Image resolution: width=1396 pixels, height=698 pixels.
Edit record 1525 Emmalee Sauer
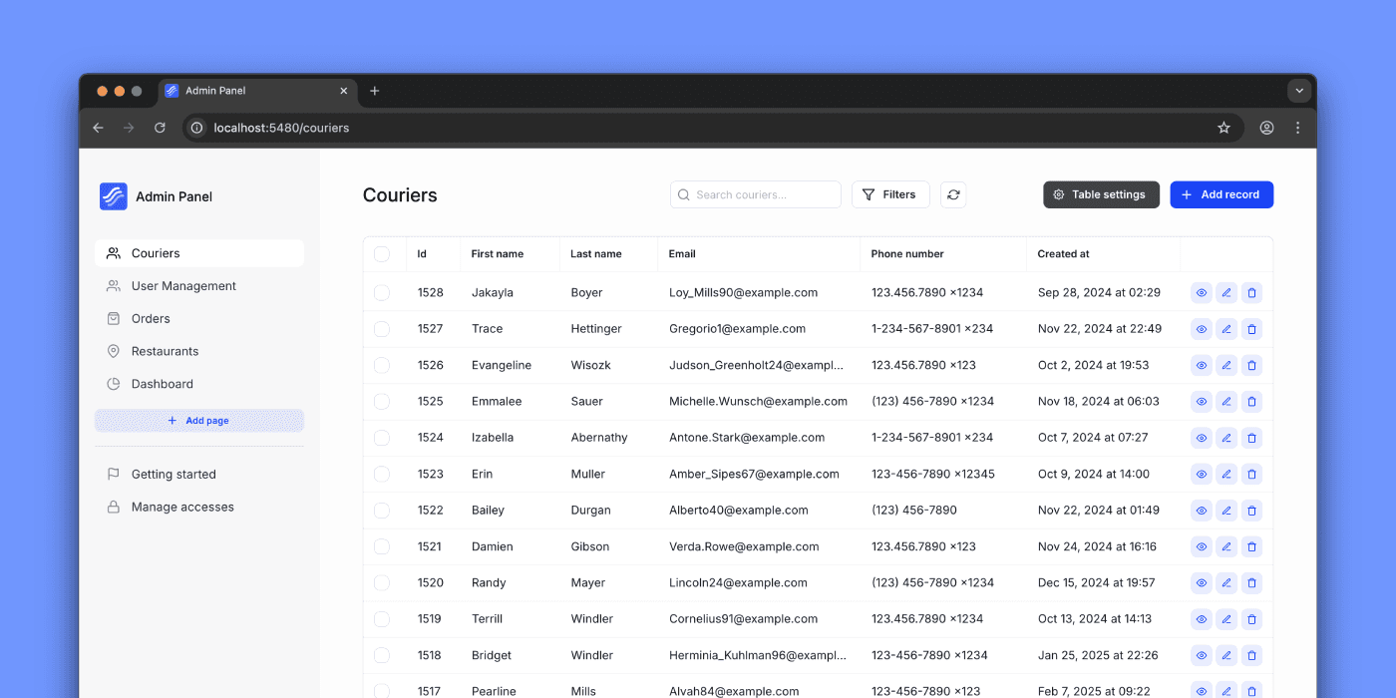[1226, 402]
